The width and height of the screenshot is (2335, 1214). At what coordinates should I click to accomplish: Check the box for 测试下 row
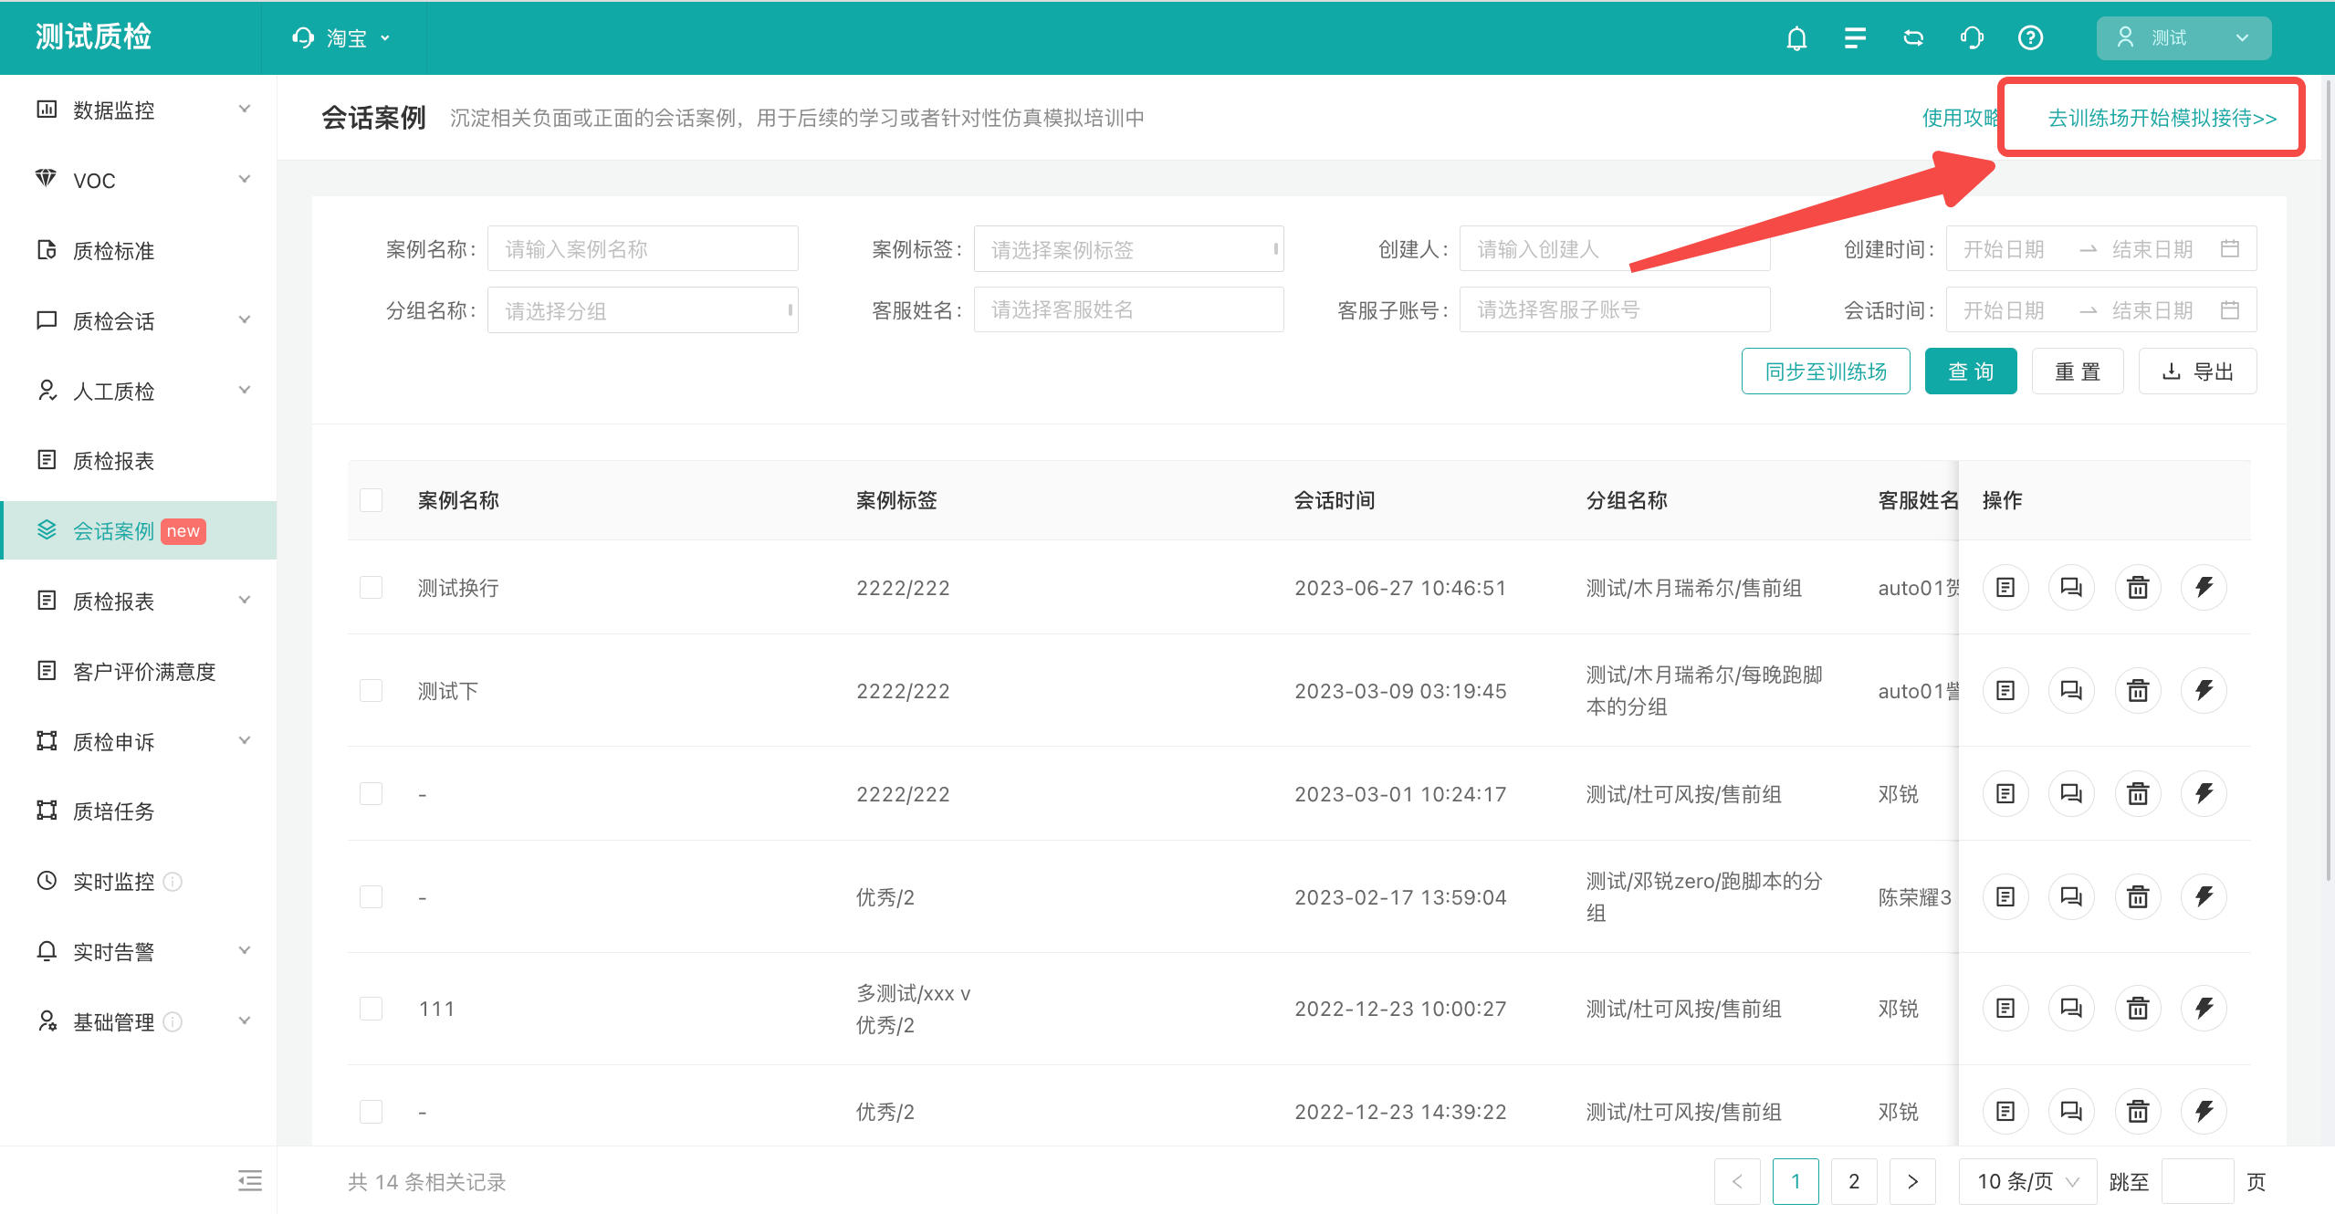[371, 690]
